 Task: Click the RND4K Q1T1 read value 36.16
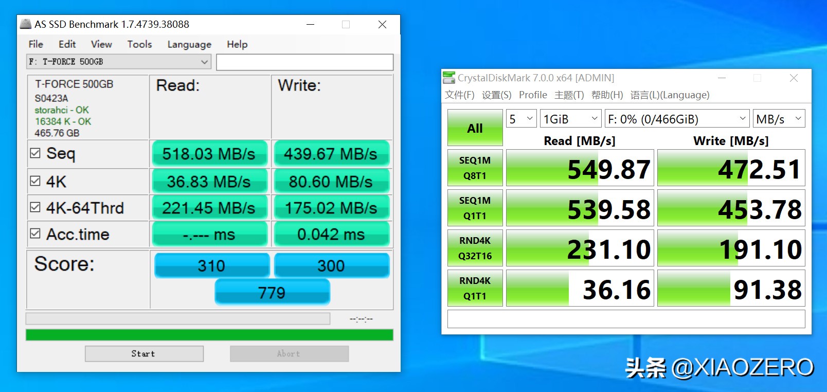point(580,288)
